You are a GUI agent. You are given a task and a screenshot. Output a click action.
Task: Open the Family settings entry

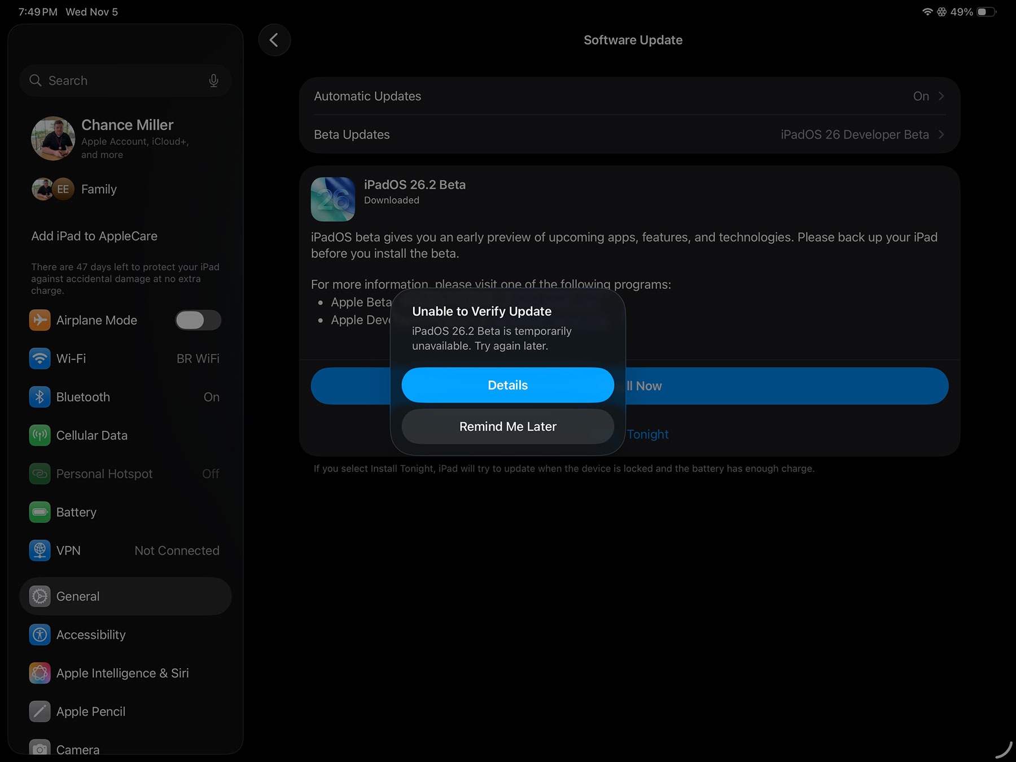point(99,189)
